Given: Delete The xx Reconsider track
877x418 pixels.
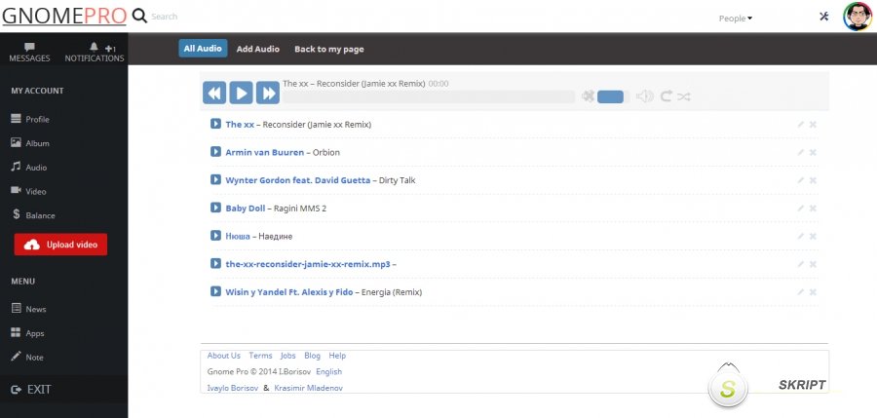Looking at the screenshot, I should click(813, 124).
